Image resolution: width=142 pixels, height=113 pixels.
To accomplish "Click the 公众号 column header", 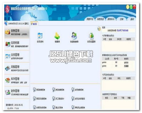I will click(107, 59).
